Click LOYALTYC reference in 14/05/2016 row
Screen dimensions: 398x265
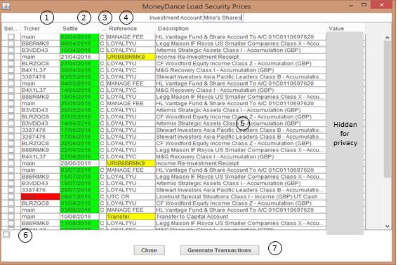point(131,90)
